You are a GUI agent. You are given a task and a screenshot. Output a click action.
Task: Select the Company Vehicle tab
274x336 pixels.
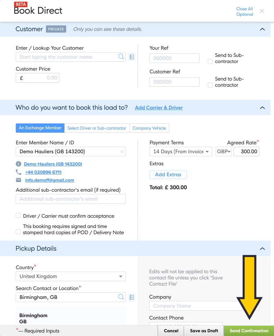click(149, 128)
